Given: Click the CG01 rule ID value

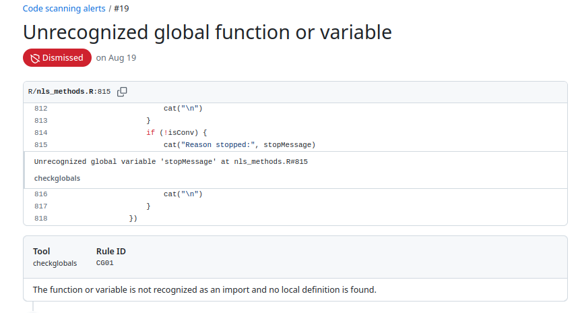Looking at the screenshot, I should 106,263.
